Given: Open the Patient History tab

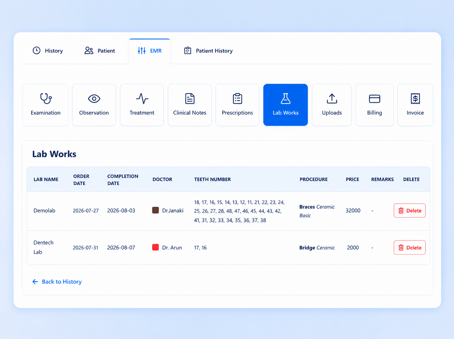Looking at the screenshot, I should (208, 51).
